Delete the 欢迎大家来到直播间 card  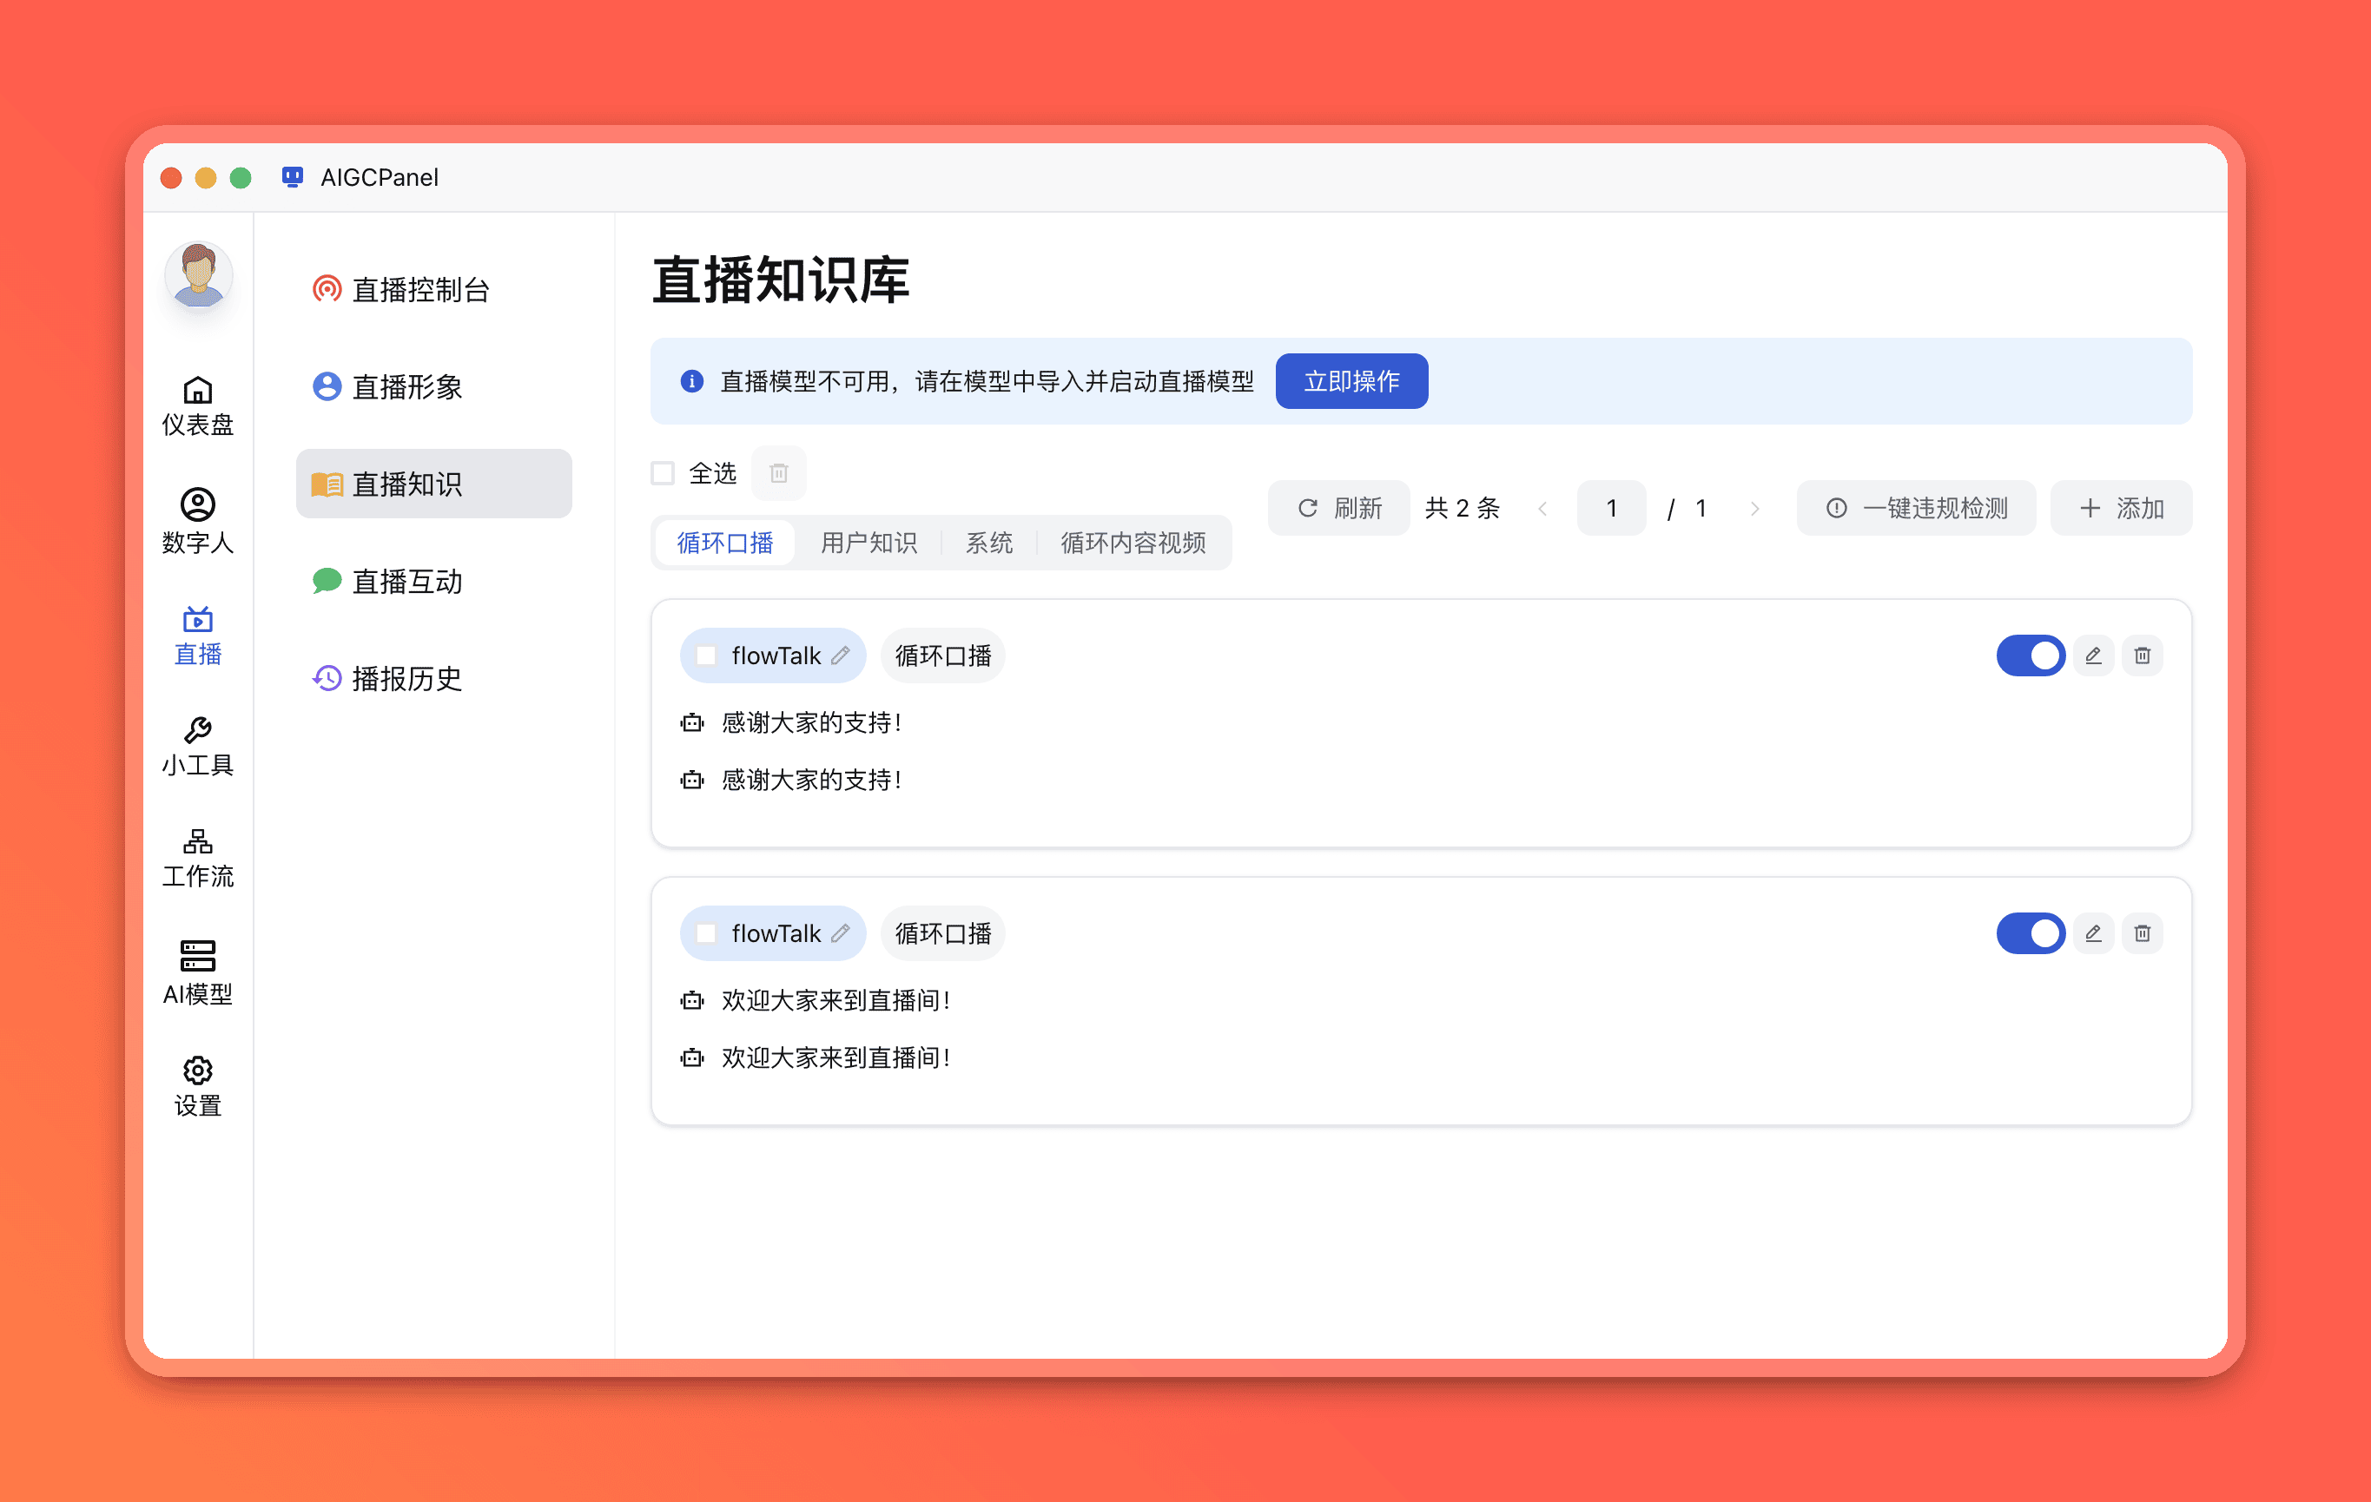coord(2143,933)
